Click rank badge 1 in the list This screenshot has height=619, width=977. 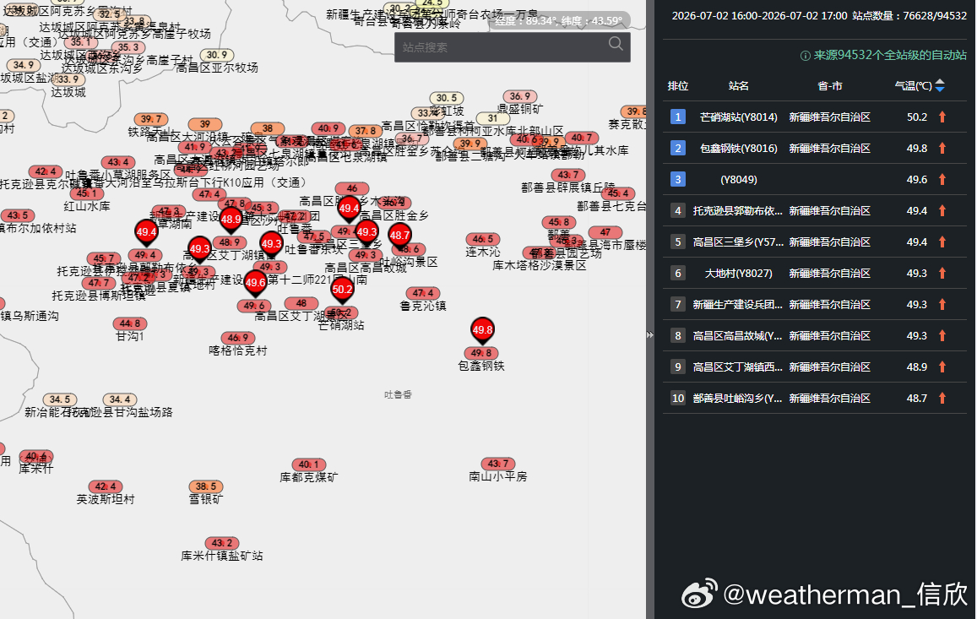click(x=678, y=117)
